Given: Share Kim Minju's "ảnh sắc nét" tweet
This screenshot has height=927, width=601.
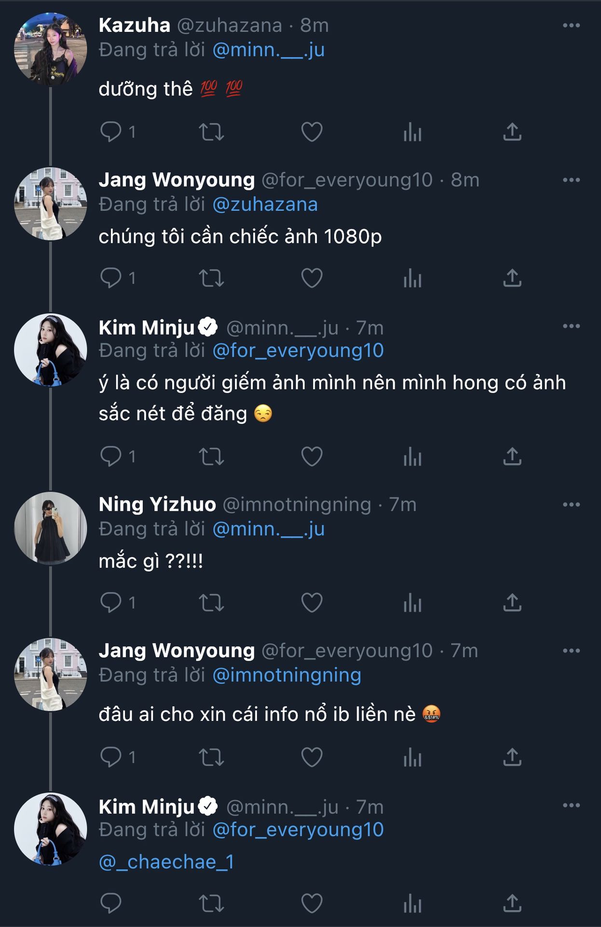Looking at the screenshot, I should coord(512,456).
